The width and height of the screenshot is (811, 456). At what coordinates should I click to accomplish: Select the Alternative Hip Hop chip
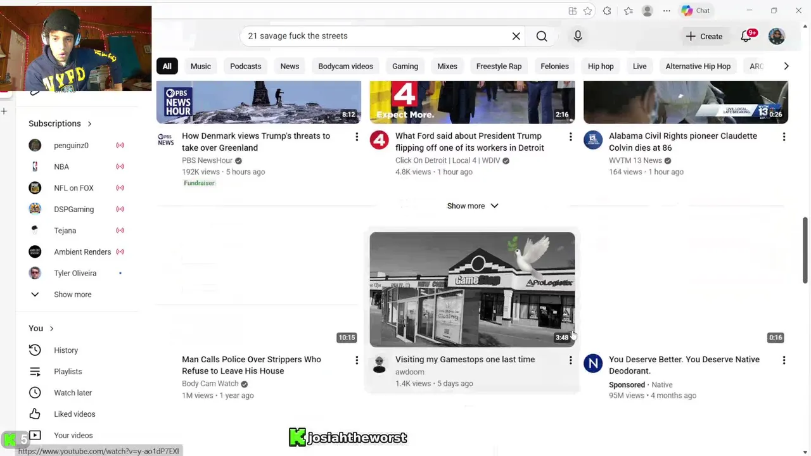(698, 66)
